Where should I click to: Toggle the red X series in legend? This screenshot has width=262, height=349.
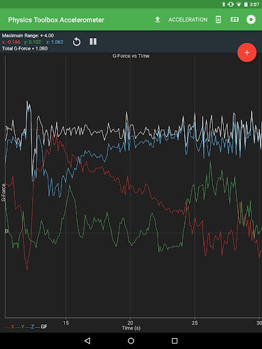coord(10,327)
